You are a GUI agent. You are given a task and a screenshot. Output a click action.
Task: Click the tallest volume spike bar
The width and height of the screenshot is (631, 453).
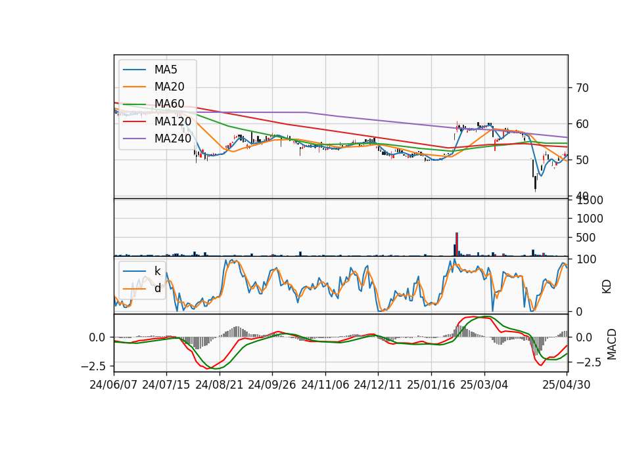click(457, 244)
